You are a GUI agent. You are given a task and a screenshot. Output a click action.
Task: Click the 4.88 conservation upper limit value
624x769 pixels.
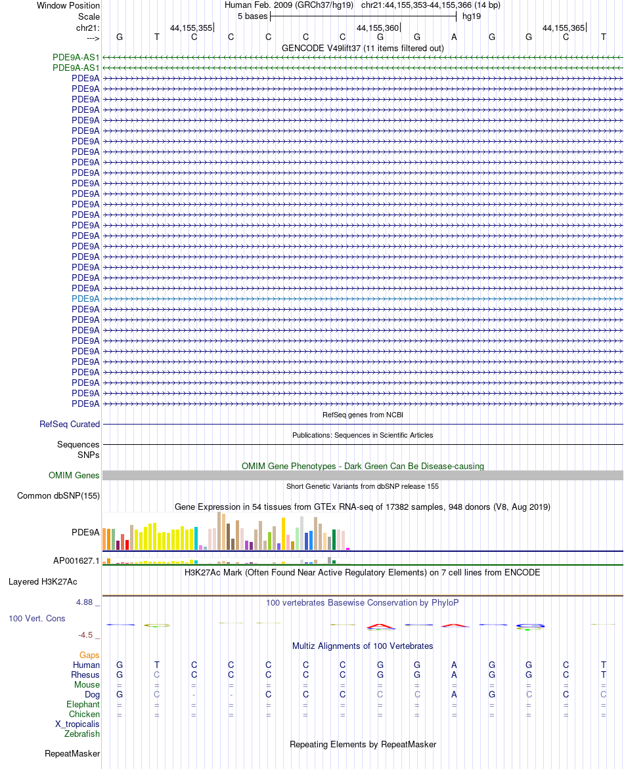pyautogui.click(x=85, y=602)
